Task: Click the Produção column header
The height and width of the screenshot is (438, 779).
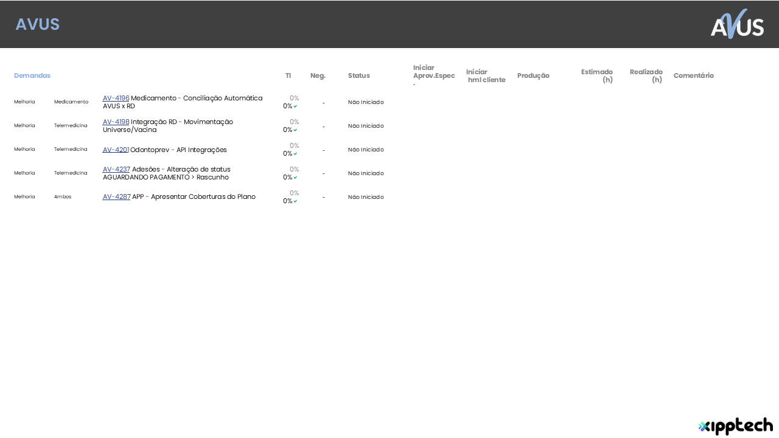Action: tap(533, 75)
